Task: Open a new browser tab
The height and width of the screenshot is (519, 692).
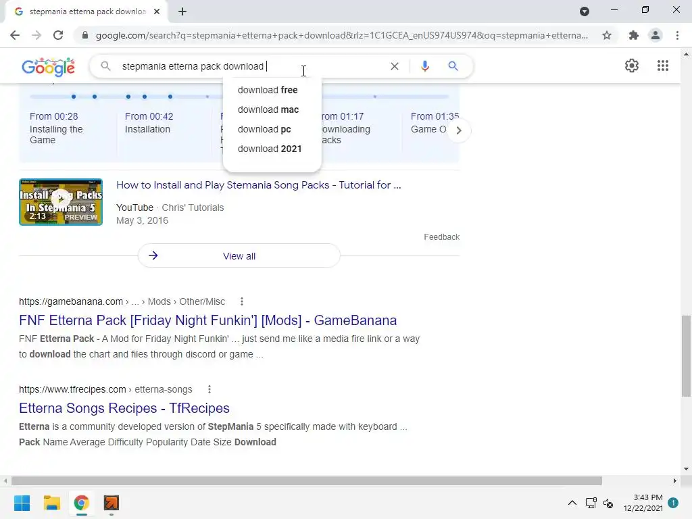Action: tap(182, 11)
